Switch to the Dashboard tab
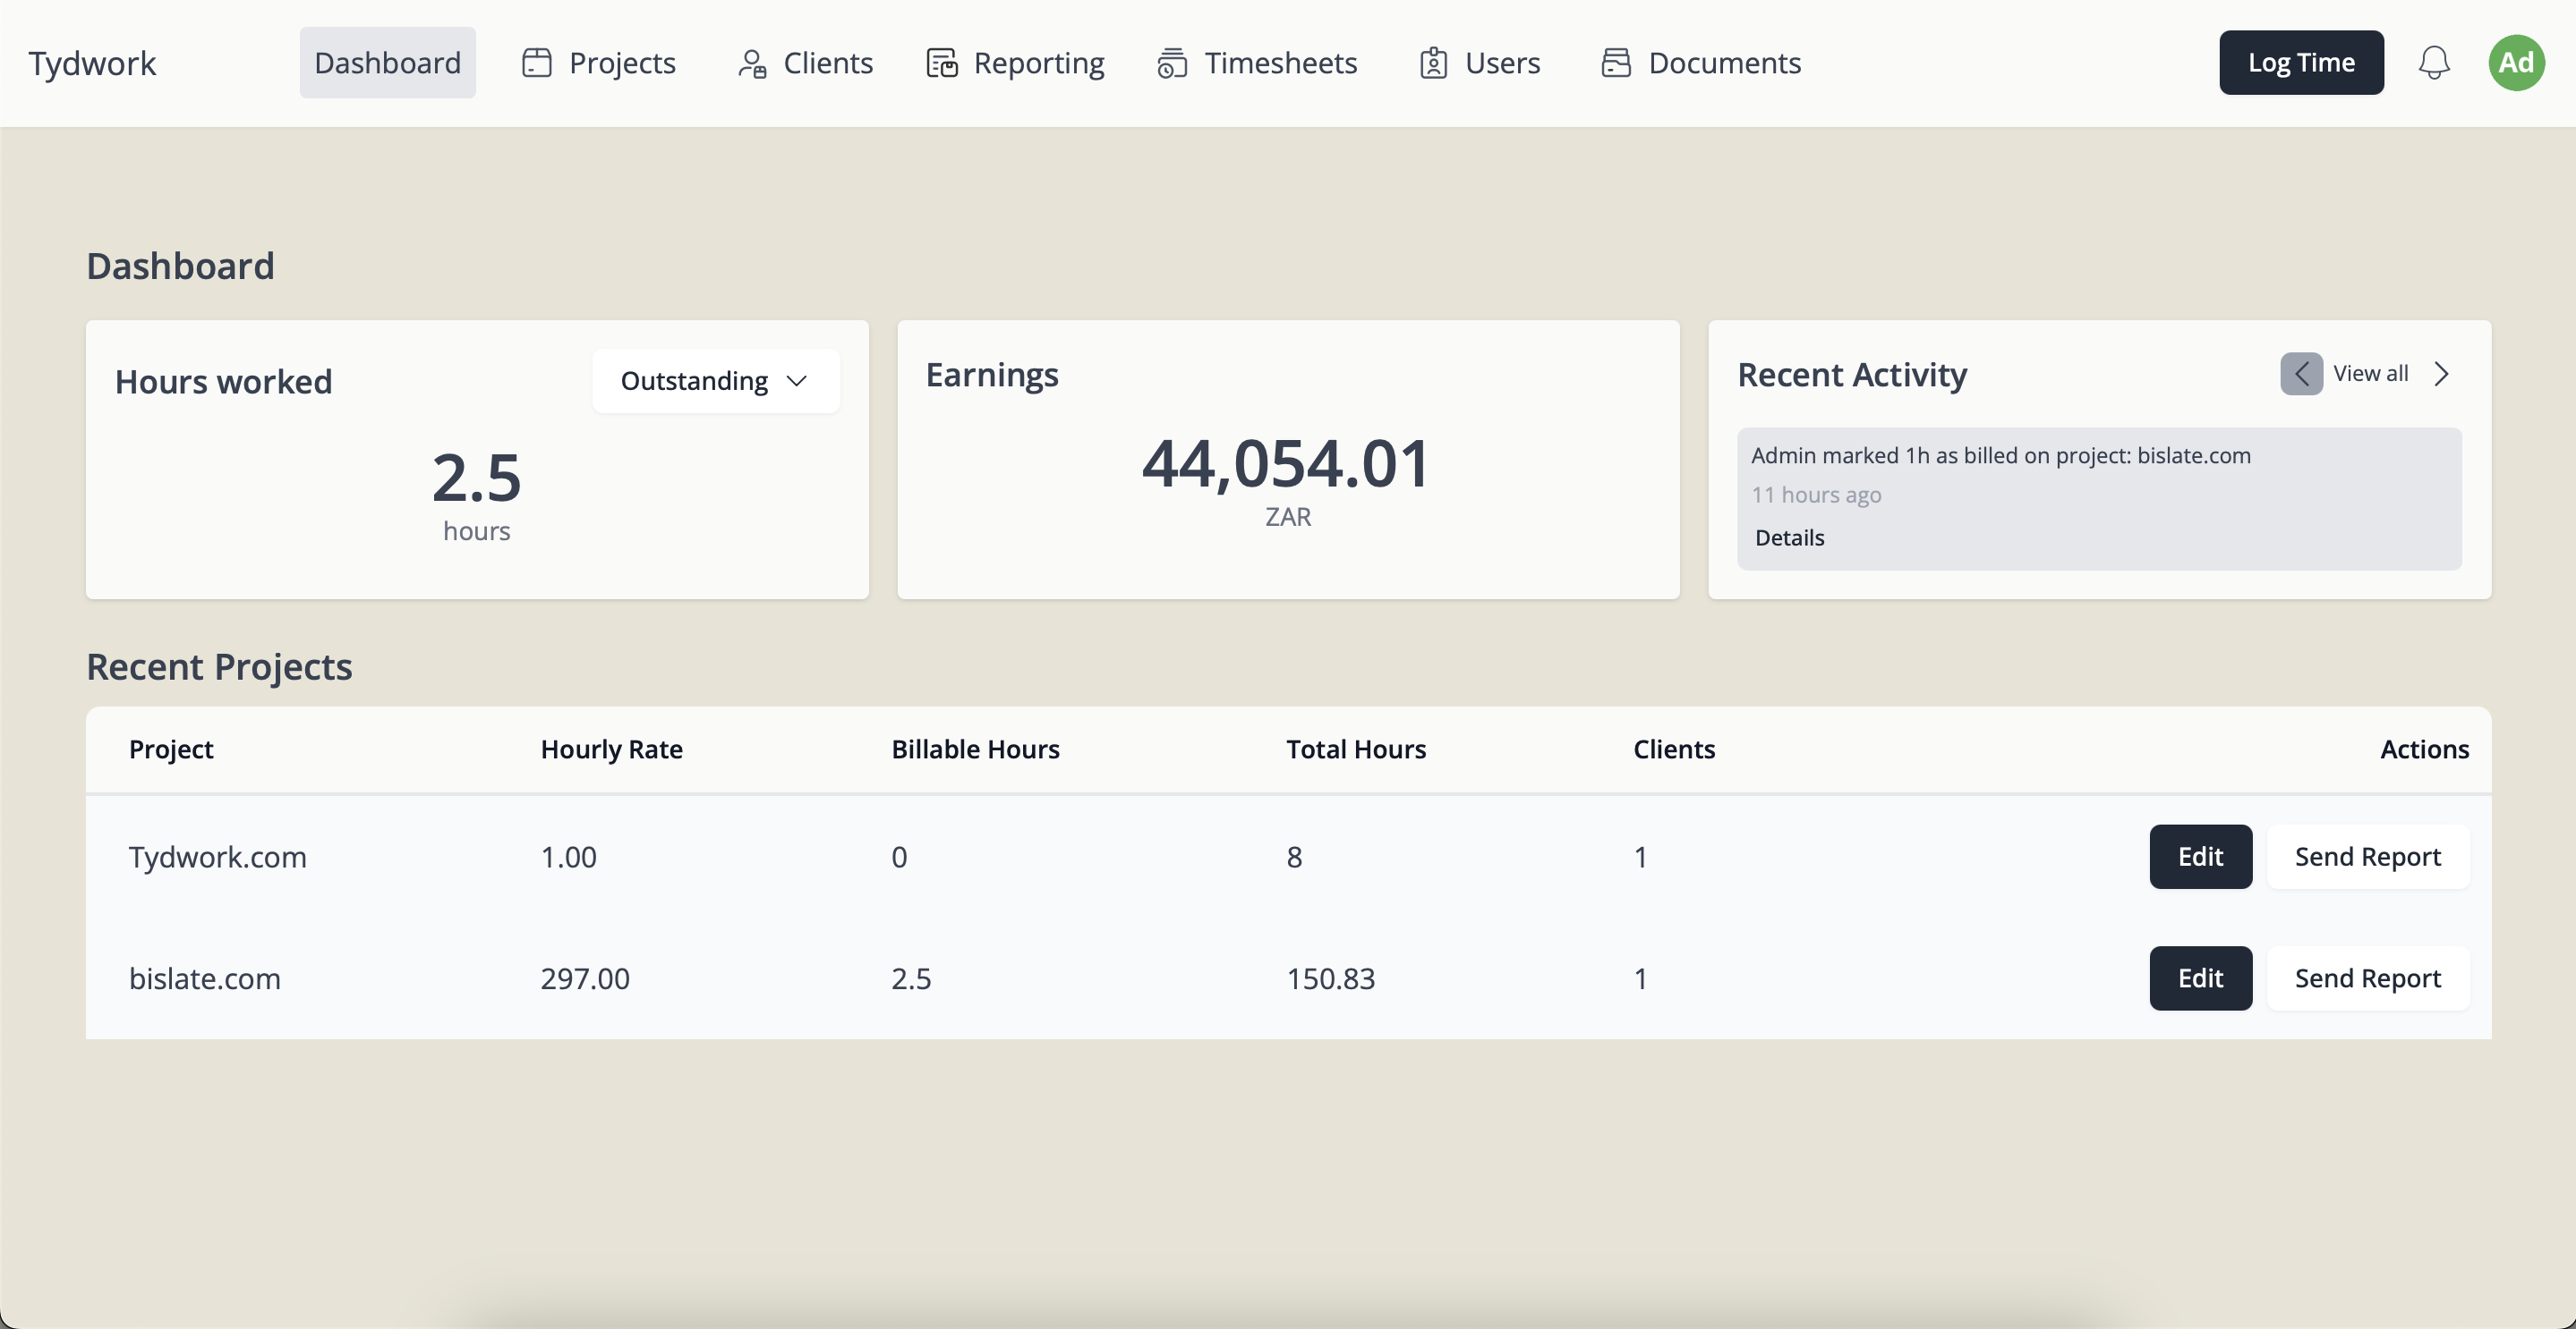Image resolution: width=2576 pixels, height=1329 pixels. click(x=387, y=63)
